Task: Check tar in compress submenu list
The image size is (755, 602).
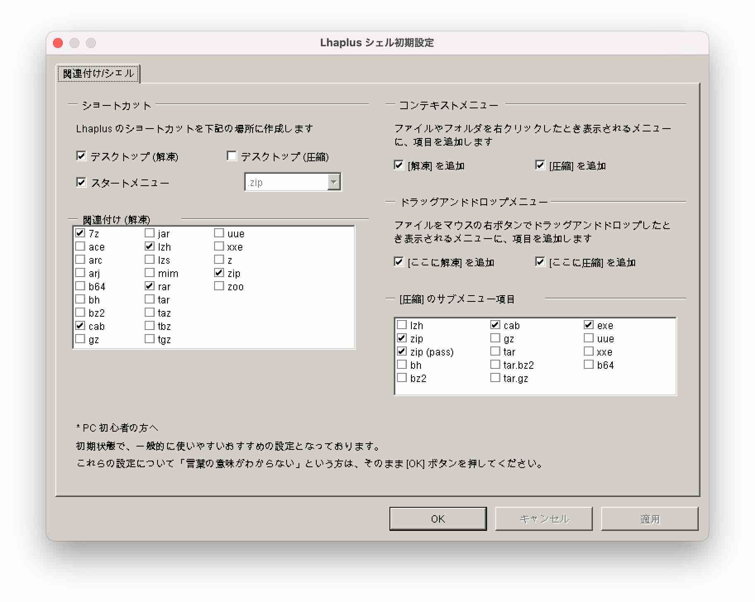Action: (495, 351)
